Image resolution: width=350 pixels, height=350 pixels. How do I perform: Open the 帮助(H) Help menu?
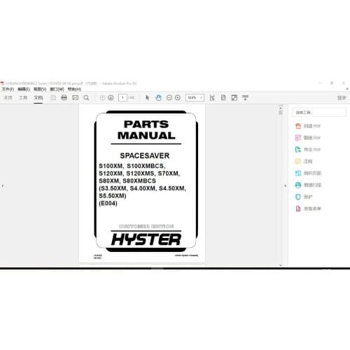click(x=74, y=89)
